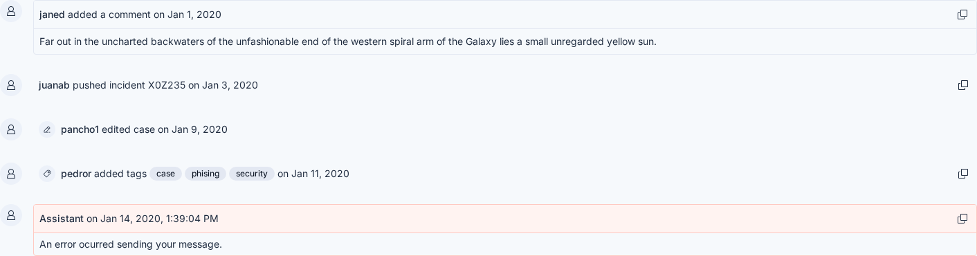The width and height of the screenshot is (977, 256).
Task: Open the juanab username link
Action: [54, 85]
